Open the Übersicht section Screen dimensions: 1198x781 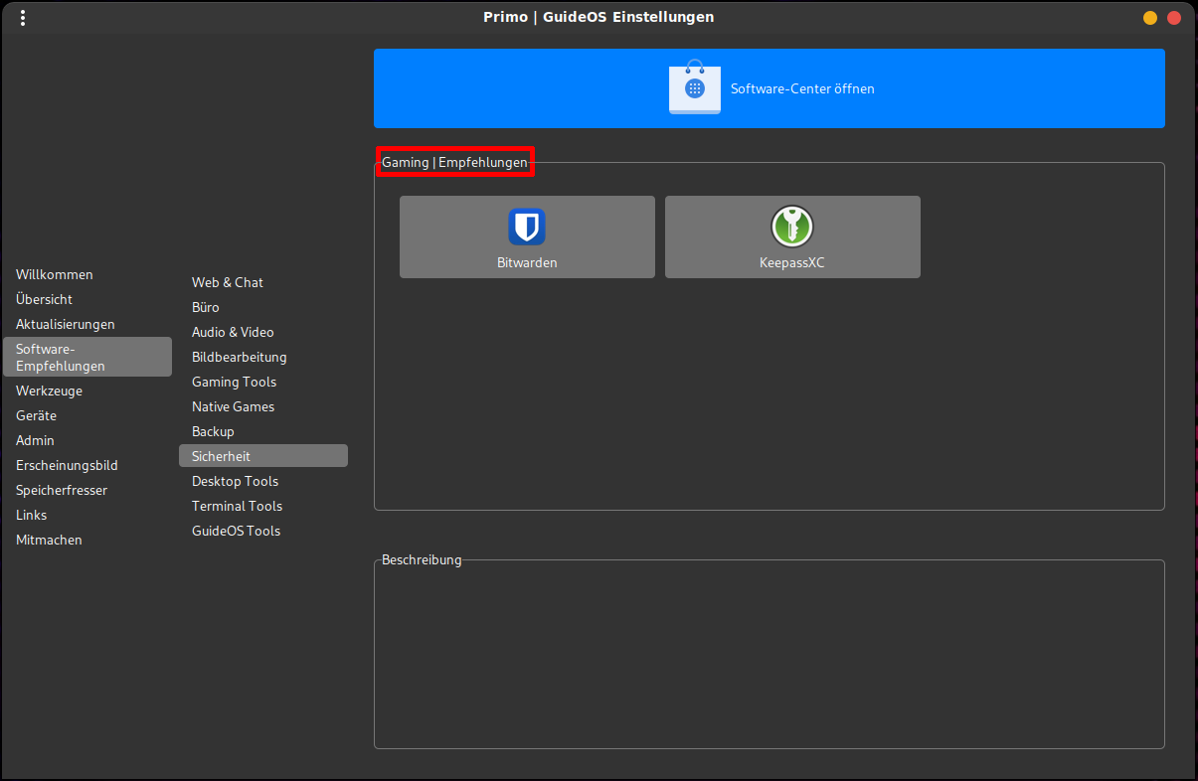click(44, 299)
